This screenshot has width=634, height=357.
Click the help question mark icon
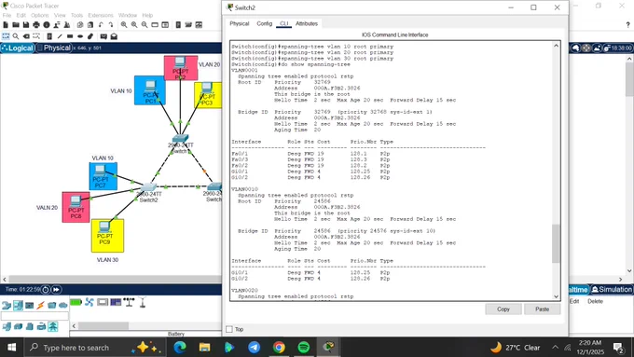click(x=627, y=25)
